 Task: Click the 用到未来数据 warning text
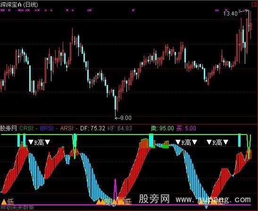pyautogui.click(x=17, y=208)
